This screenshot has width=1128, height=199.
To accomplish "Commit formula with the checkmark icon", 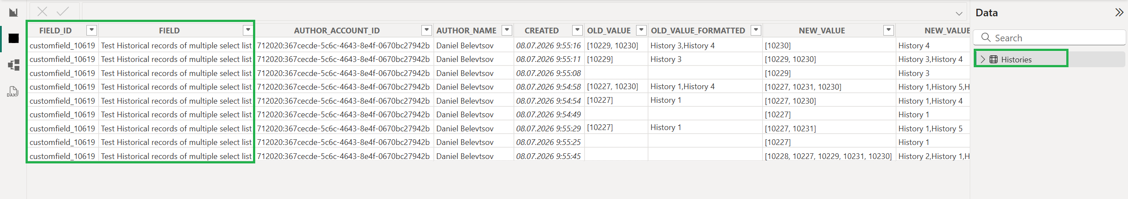I will click(63, 11).
